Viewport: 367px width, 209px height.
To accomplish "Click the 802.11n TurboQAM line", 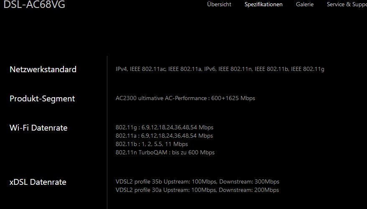I will pos(165,152).
